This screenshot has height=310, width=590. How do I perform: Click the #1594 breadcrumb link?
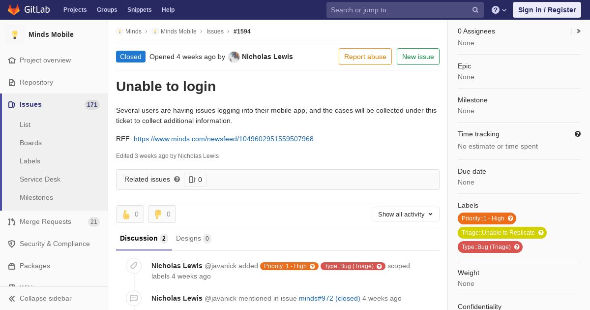(x=242, y=31)
